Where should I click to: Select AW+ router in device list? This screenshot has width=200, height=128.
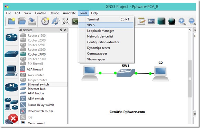point(43,75)
